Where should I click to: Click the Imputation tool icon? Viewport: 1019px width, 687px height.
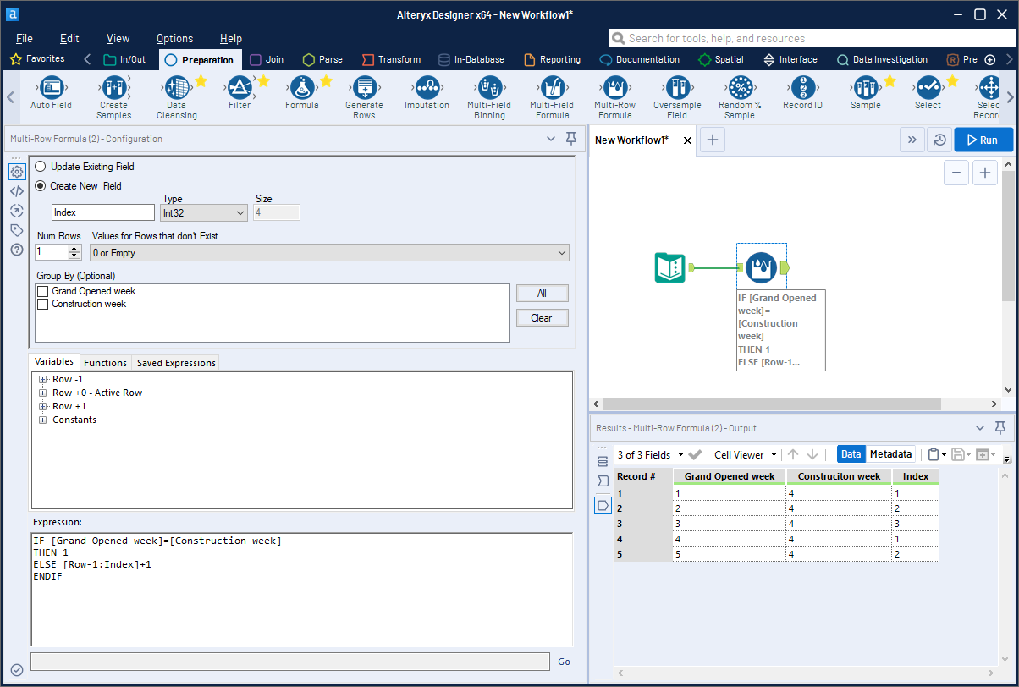[427, 91]
